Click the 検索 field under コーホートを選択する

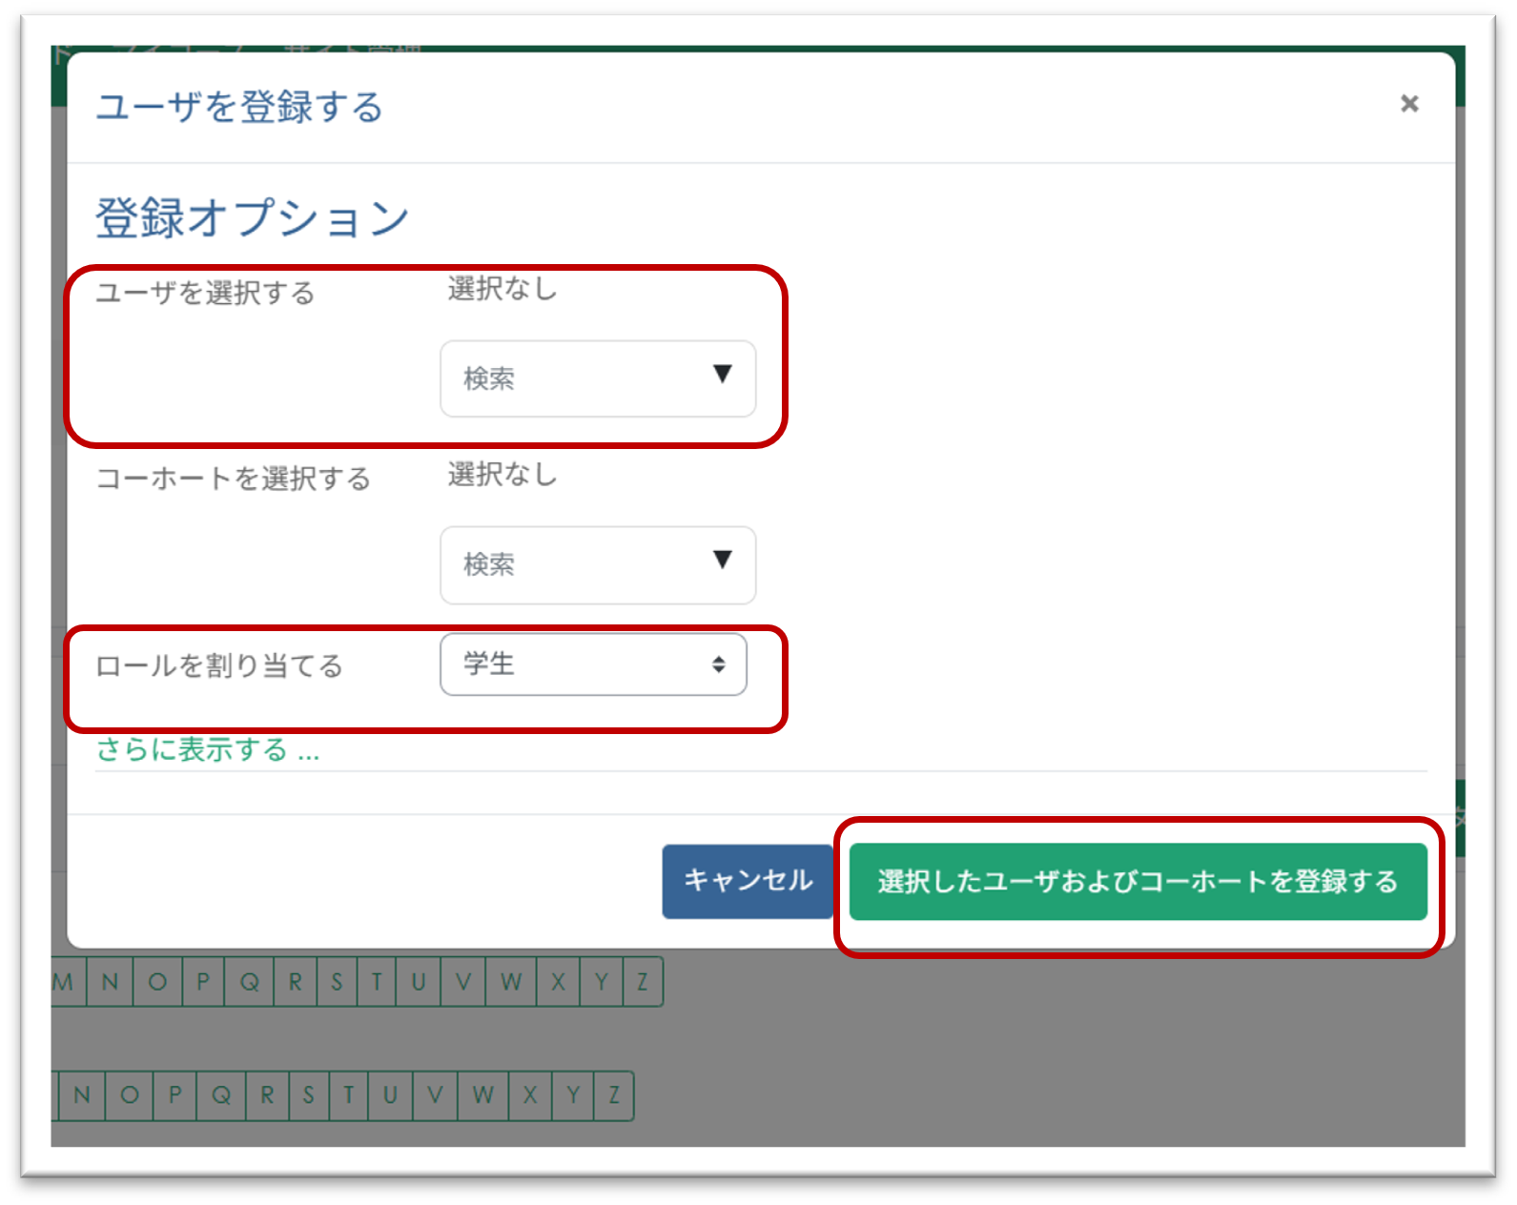572,564
